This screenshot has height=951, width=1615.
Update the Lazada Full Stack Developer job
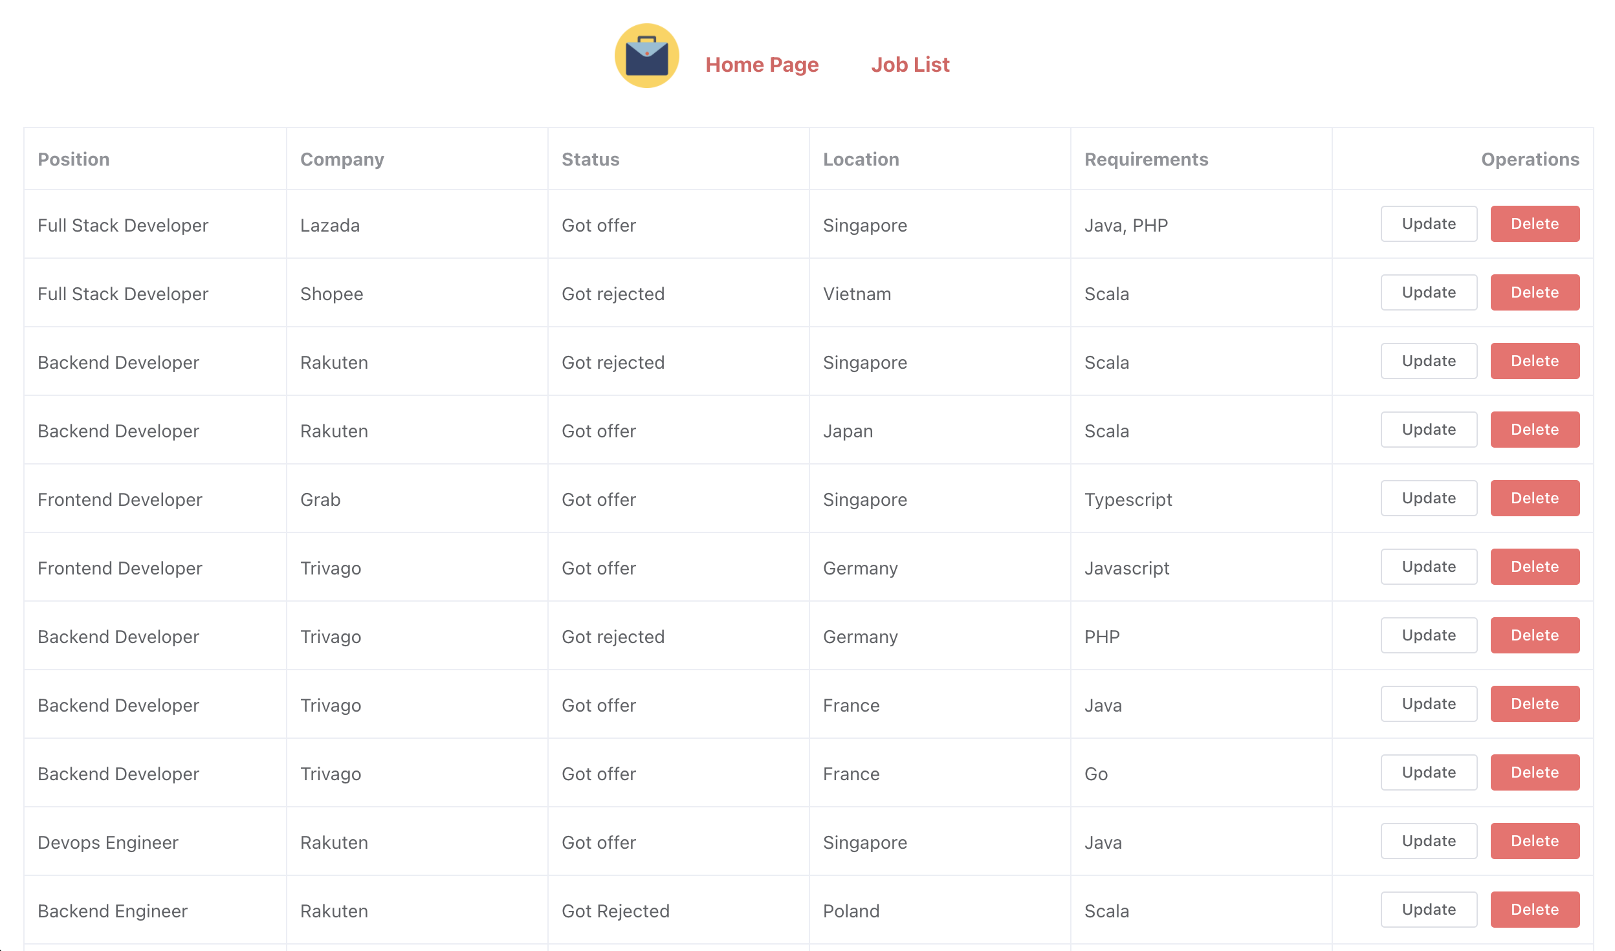(x=1428, y=224)
